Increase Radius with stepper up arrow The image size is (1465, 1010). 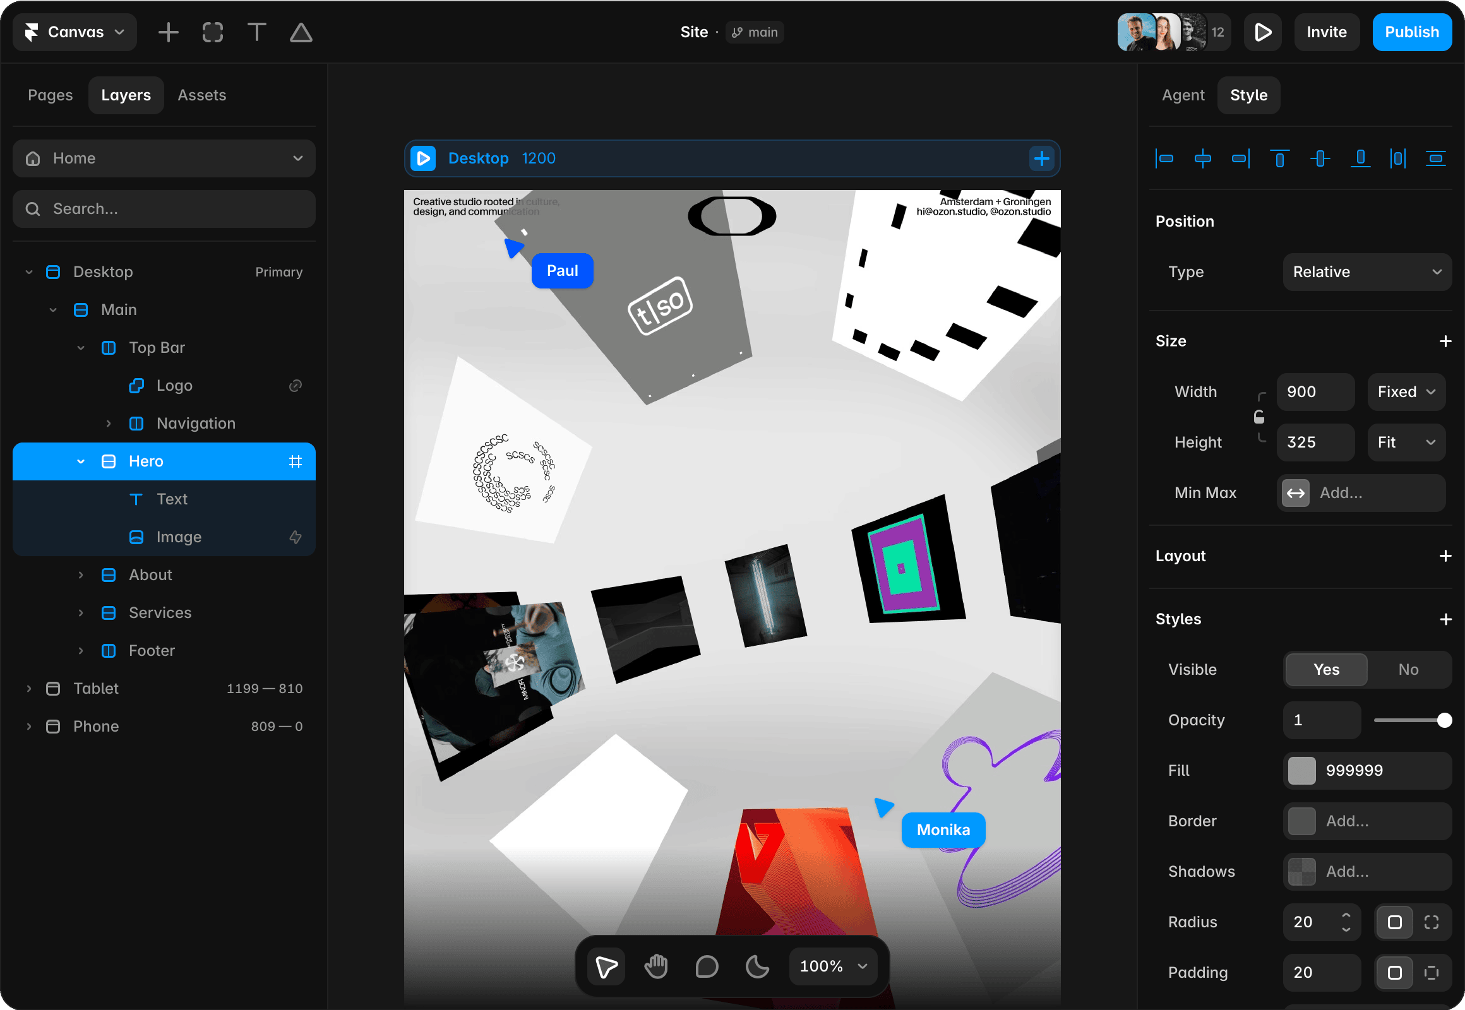tap(1346, 916)
